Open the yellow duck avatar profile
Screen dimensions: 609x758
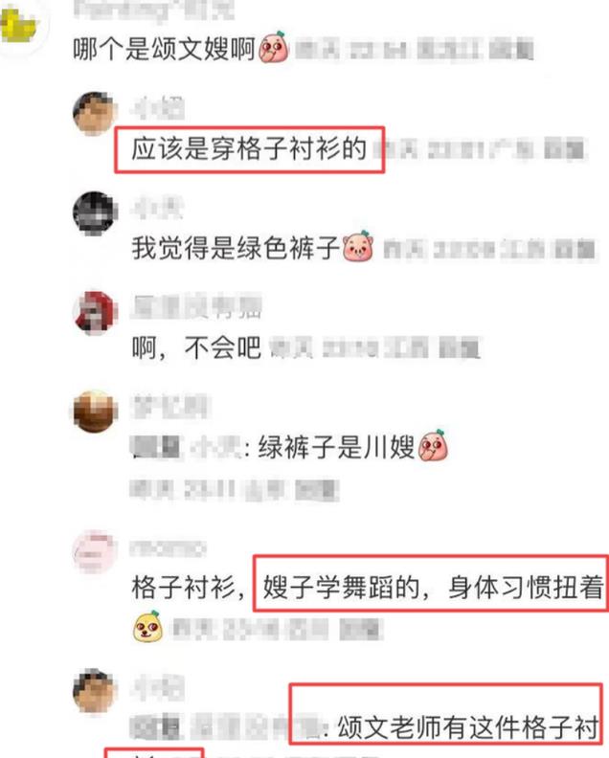click(18, 24)
